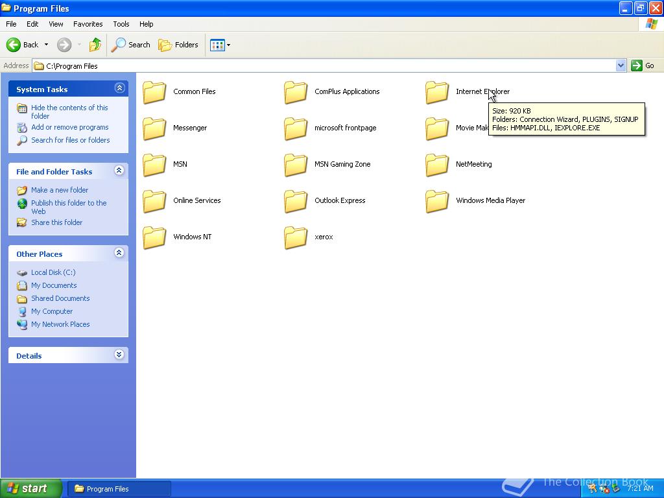The image size is (664, 498).
Task: Click Add or remove programs link
Action: 70,127
